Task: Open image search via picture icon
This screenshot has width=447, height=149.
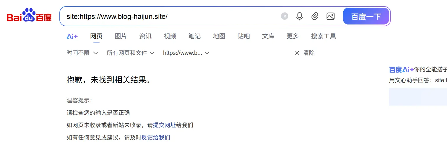Action: 331,16
